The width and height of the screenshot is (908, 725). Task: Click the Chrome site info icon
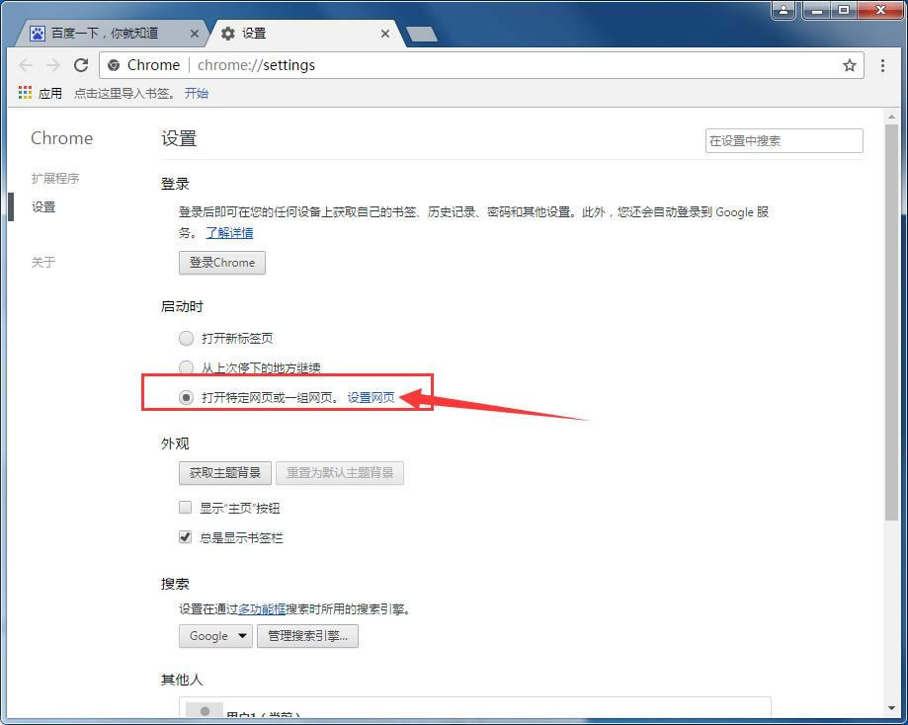tap(114, 65)
